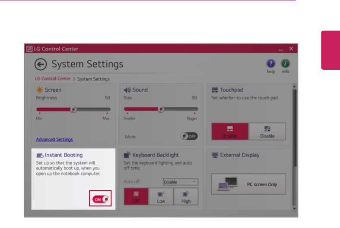Click the Instant Booting laptop icon

coord(40,155)
